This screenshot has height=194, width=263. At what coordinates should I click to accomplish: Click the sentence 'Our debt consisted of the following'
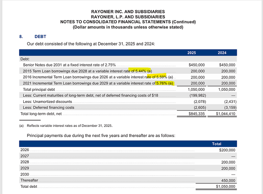pos(91,44)
